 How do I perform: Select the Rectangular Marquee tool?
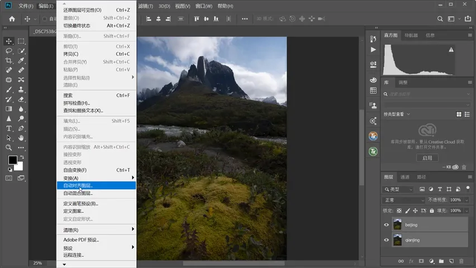[x=21, y=41]
